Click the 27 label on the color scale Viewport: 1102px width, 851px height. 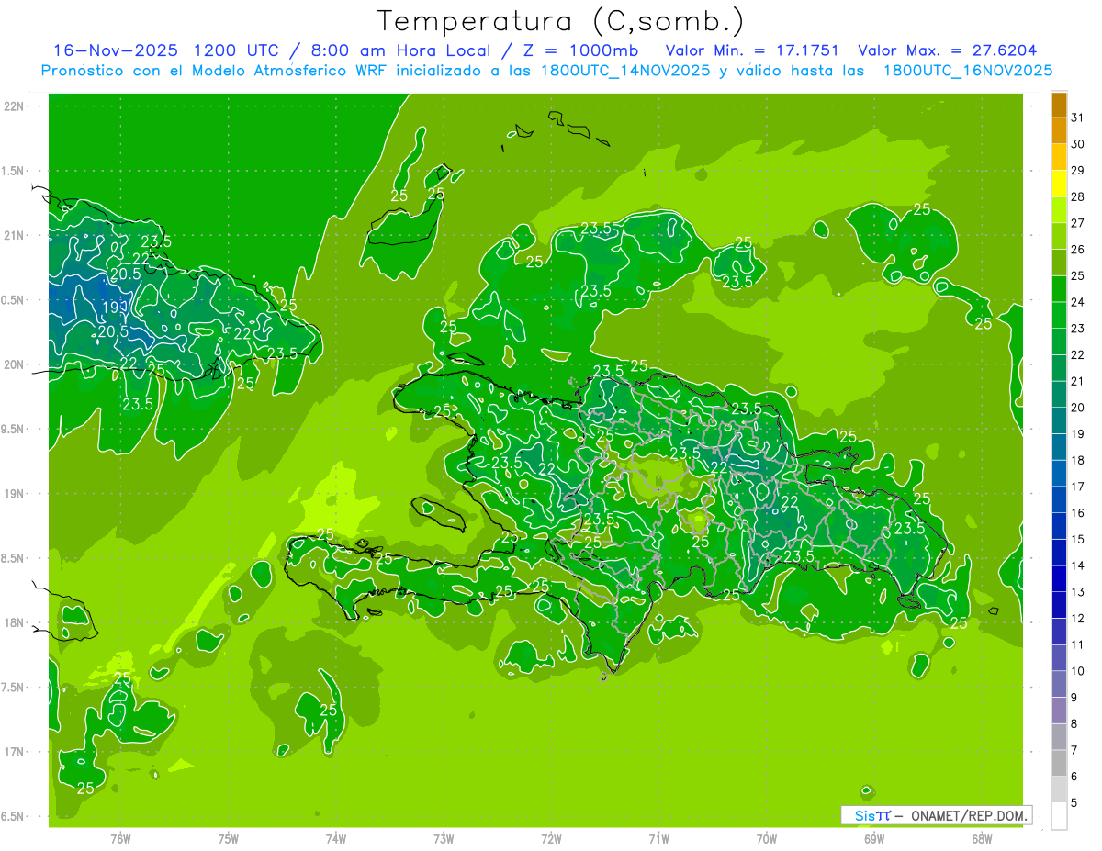[x=1078, y=223]
